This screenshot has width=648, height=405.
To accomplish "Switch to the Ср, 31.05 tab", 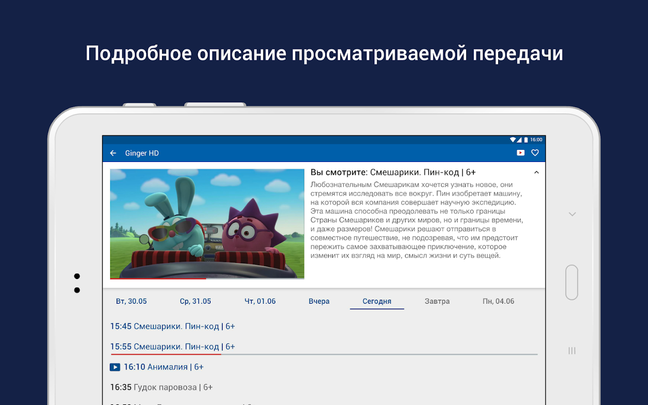I will [x=195, y=301].
